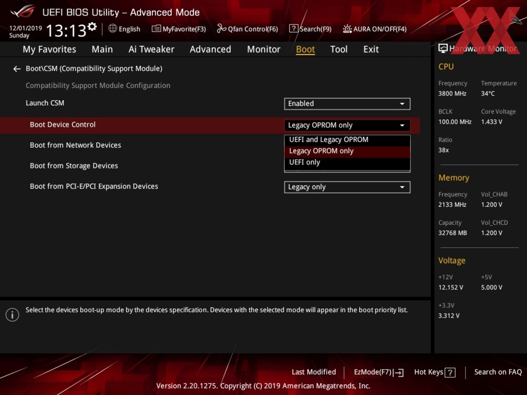This screenshot has height=395, width=527.
Task: Click the globe language icon
Action: click(x=113, y=28)
